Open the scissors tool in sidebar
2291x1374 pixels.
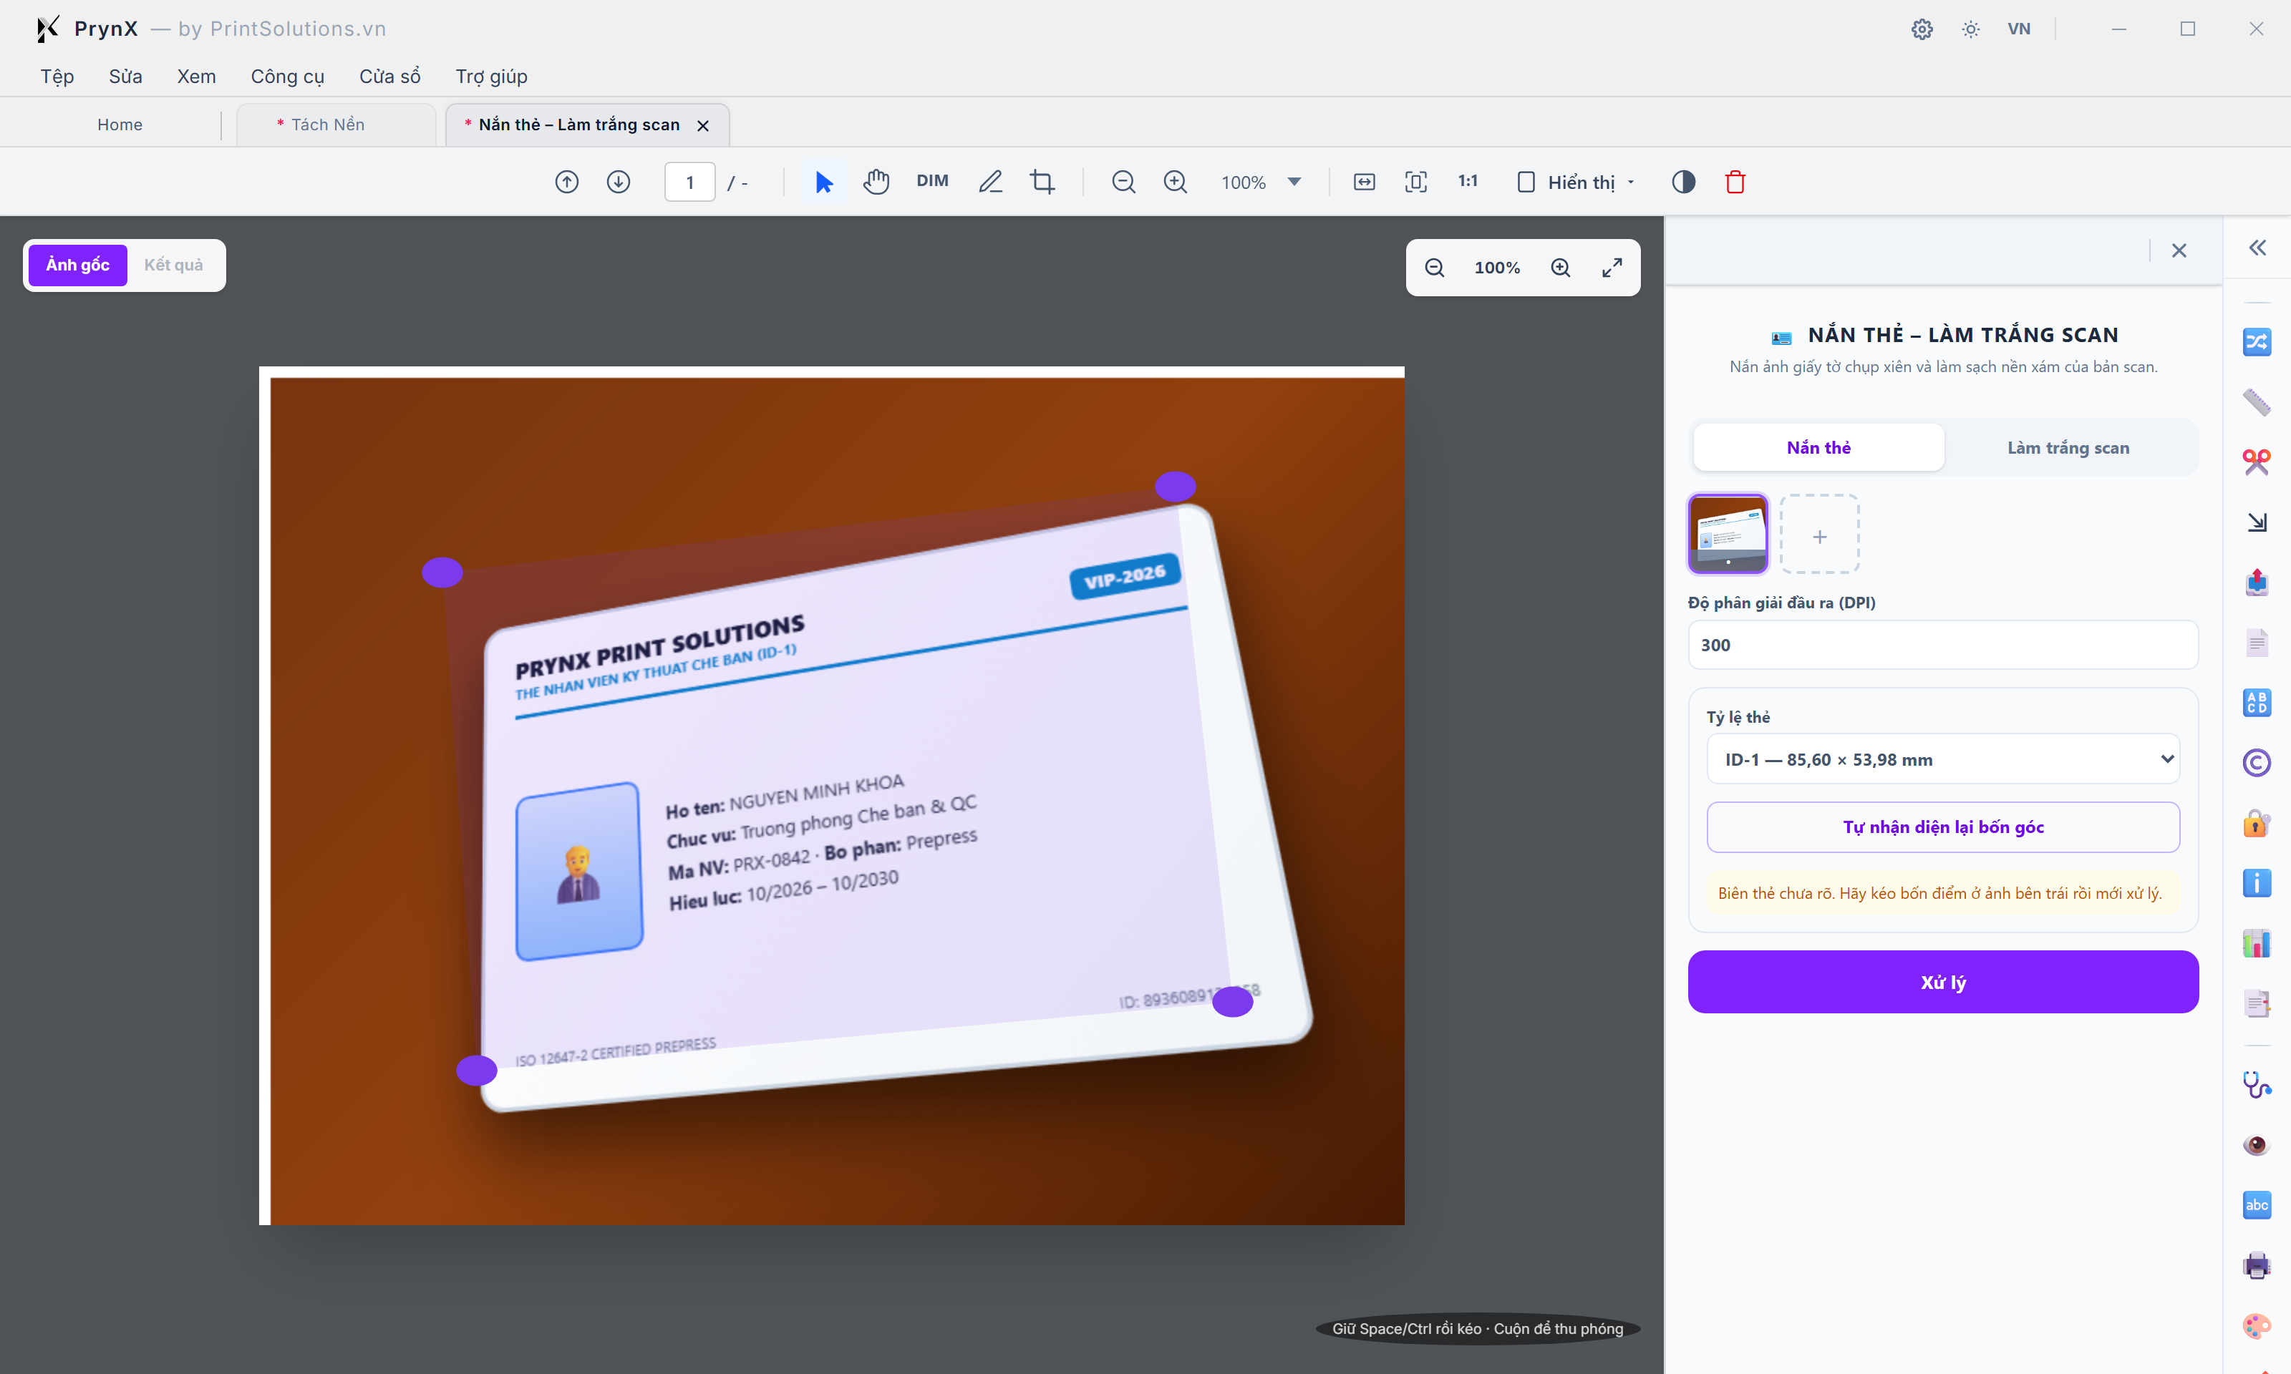pyautogui.click(x=2257, y=462)
